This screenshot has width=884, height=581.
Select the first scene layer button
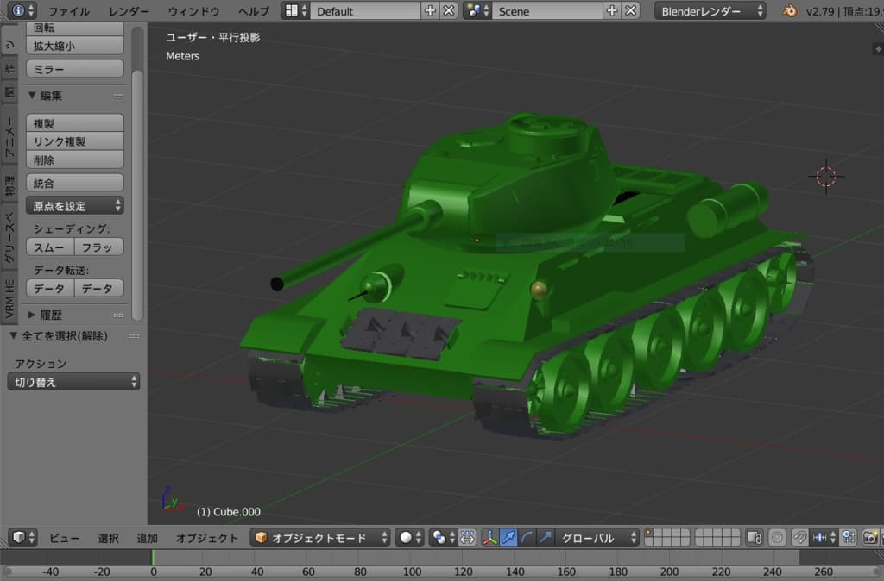pyautogui.click(x=649, y=533)
